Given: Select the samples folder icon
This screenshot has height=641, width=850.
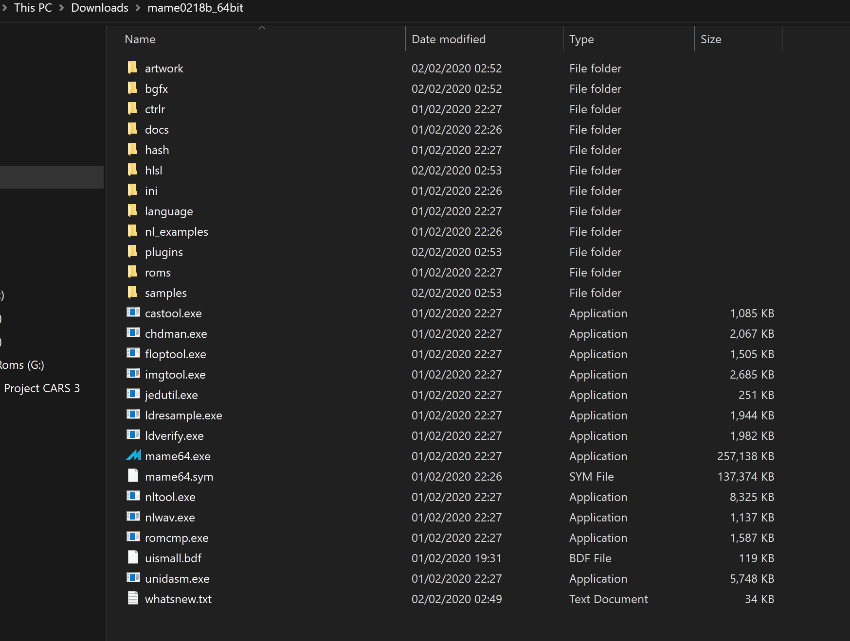Looking at the screenshot, I should tap(132, 292).
